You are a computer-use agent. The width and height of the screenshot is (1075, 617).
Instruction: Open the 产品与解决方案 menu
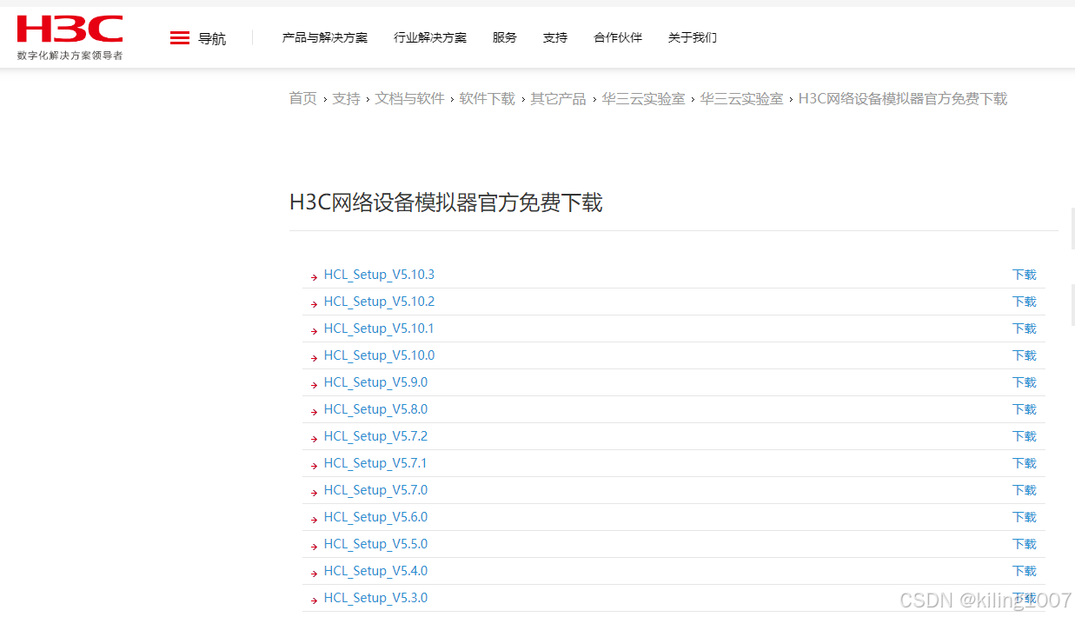point(325,37)
